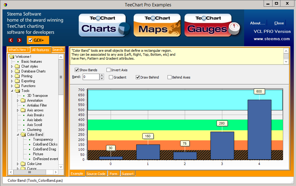Click the TeeChart Charts logo banner
296x186 pixels.
(x=104, y=25)
